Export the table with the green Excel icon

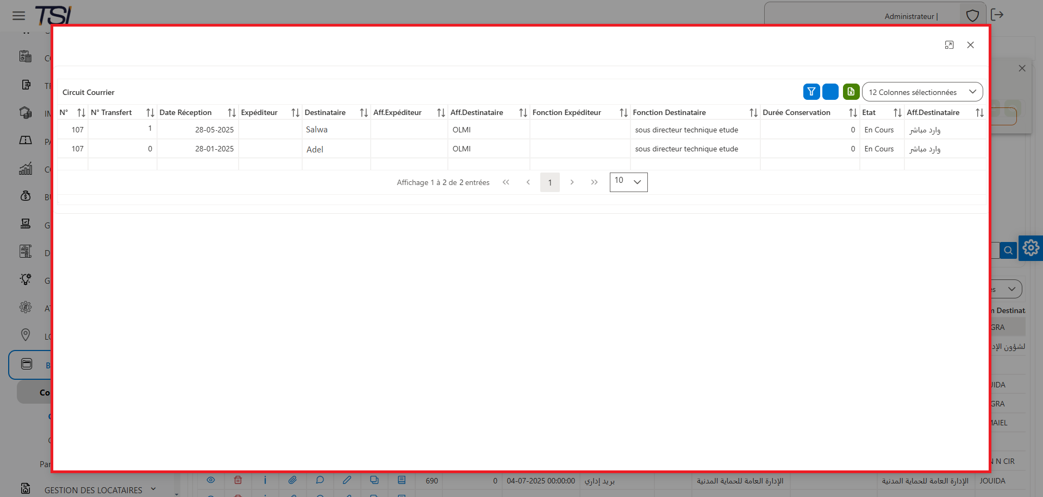click(851, 92)
